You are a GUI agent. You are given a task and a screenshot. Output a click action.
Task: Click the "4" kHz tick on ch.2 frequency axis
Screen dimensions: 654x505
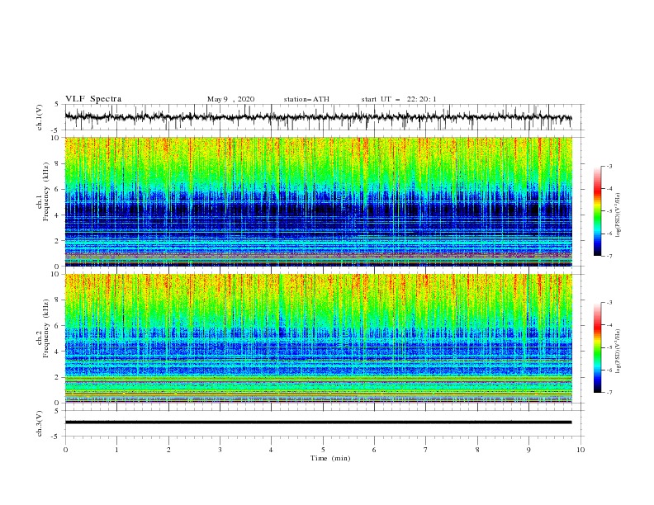coord(57,352)
